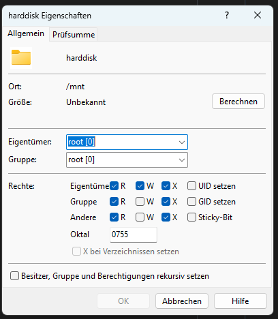
Task: Turn on the Sticky-Bit option
Action: [191, 217]
